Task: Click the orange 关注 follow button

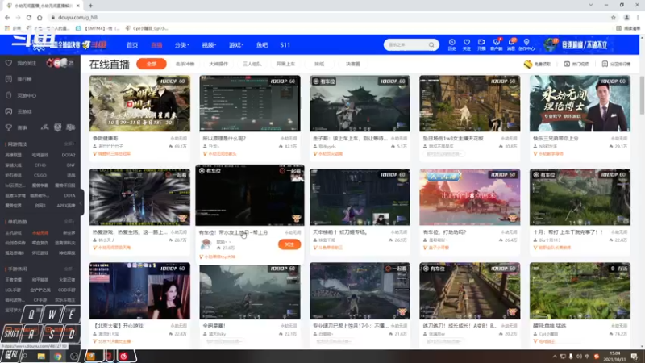Action: [289, 244]
